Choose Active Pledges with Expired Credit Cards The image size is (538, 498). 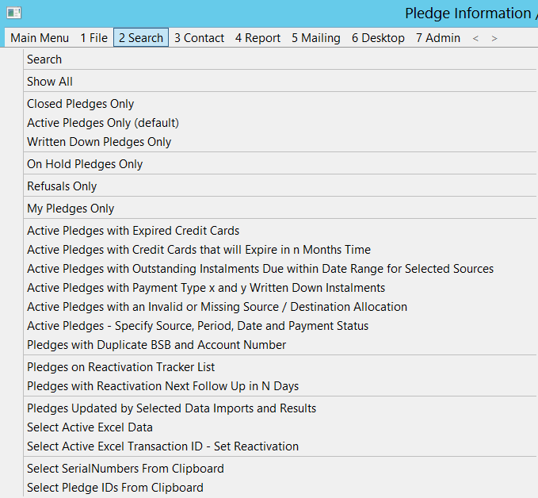point(133,231)
